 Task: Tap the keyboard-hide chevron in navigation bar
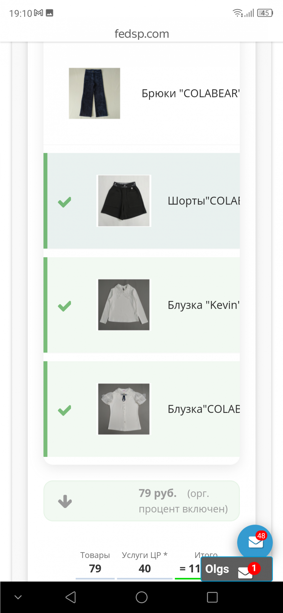tap(18, 597)
